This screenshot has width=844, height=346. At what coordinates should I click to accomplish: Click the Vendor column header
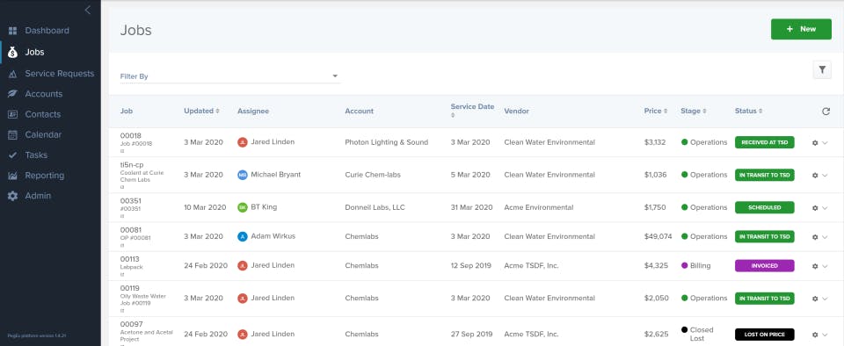click(517, 111)
